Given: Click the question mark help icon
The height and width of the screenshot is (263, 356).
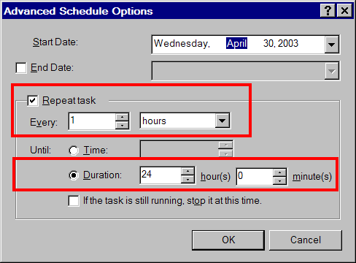Looking at the screenshot, I should coord(328,11).
